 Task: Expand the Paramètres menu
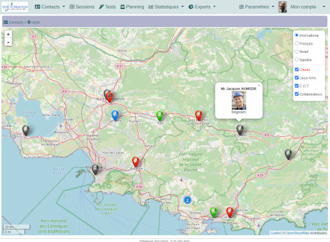tap(257, 7)
